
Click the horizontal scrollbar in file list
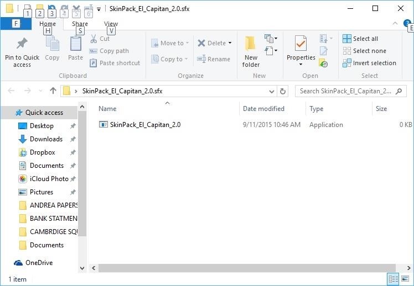(x=244, y=268)
